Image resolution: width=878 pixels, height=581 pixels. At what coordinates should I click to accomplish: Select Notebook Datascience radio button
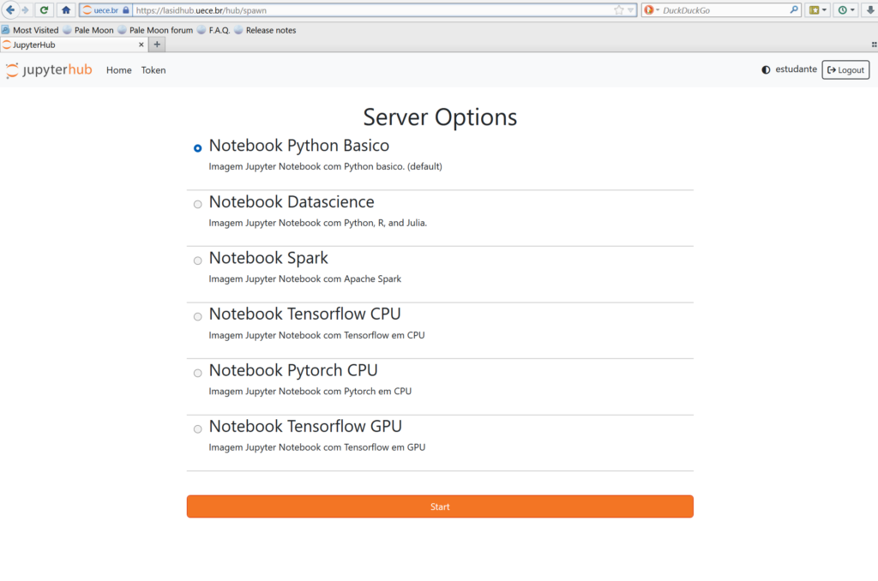[198, 204]
